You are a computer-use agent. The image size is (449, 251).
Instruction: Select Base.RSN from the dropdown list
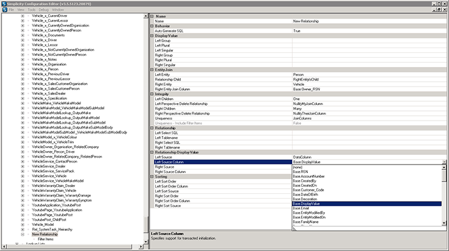tap(367, 172)
